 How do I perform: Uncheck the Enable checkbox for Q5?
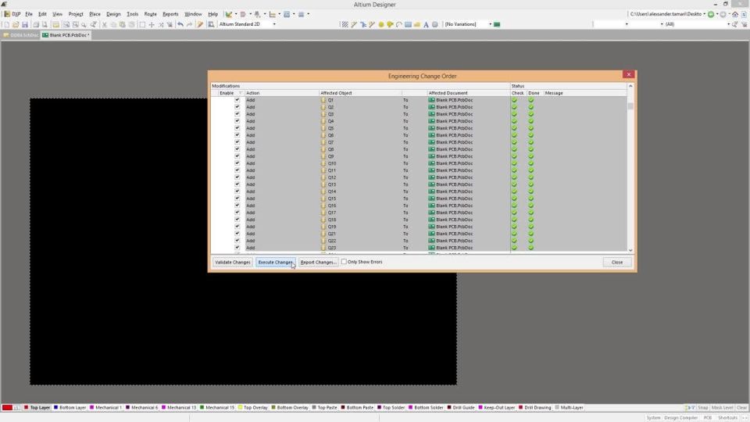[237, 128]
